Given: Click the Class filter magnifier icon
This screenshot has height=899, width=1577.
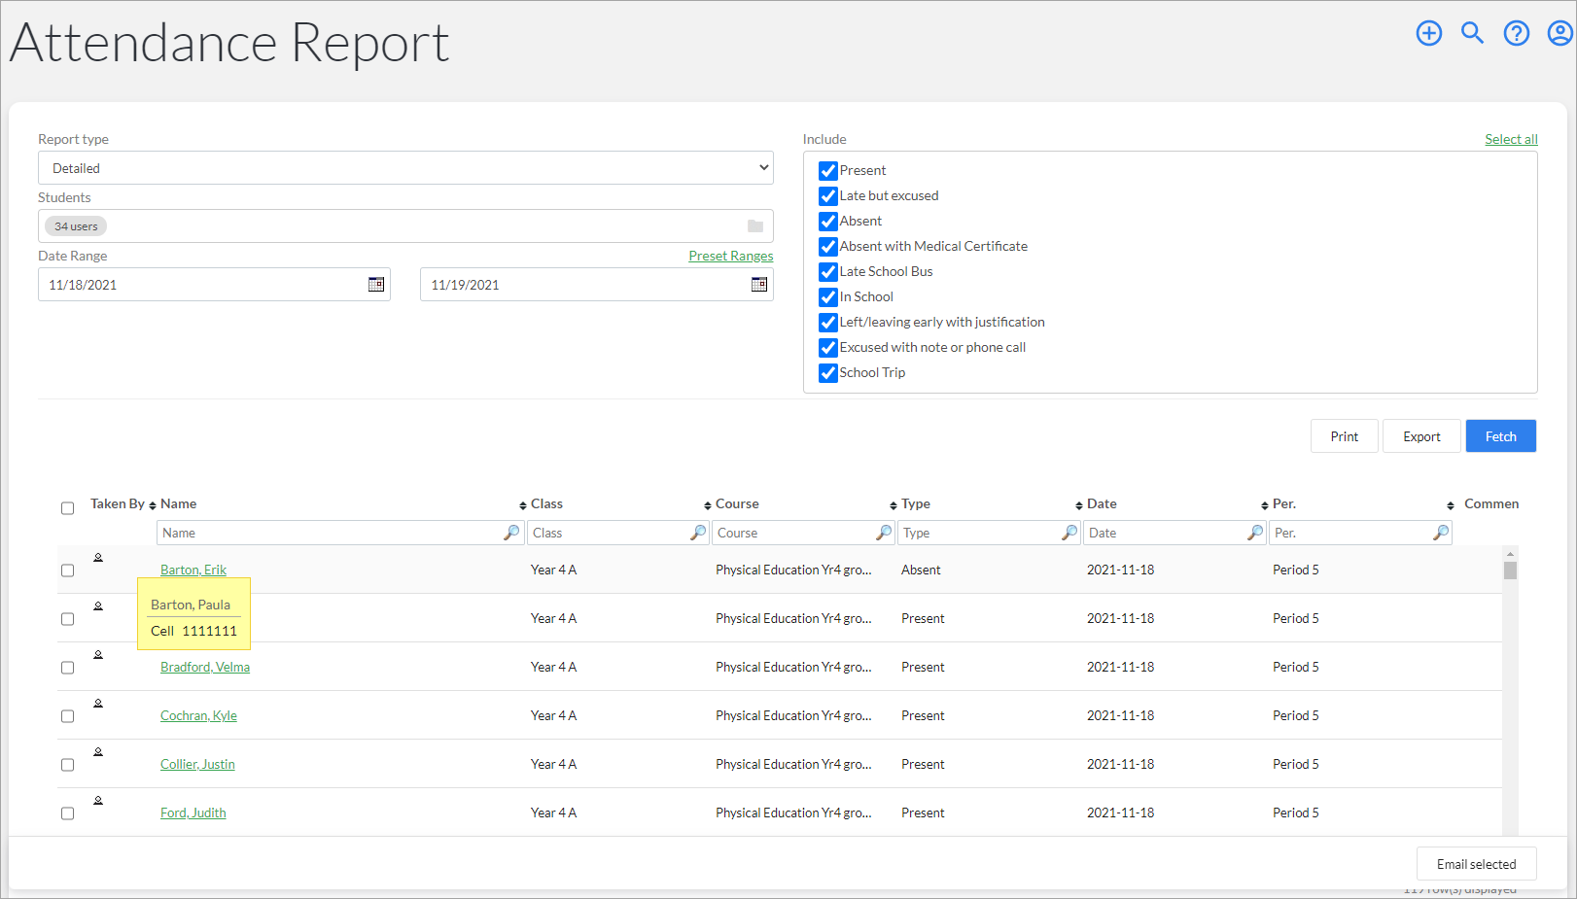Looking at the screenshot, I should [x=698, y=533].
